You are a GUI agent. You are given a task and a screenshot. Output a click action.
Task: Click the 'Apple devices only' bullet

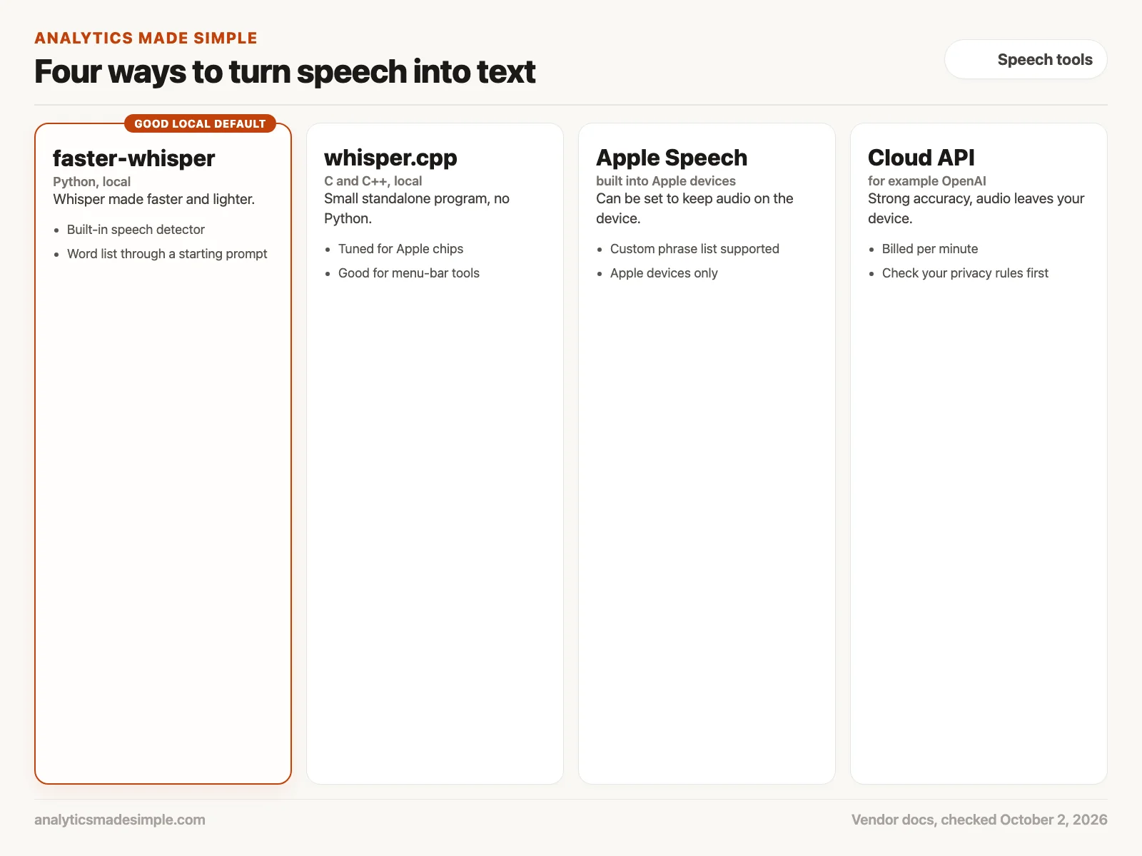(664, 273)
